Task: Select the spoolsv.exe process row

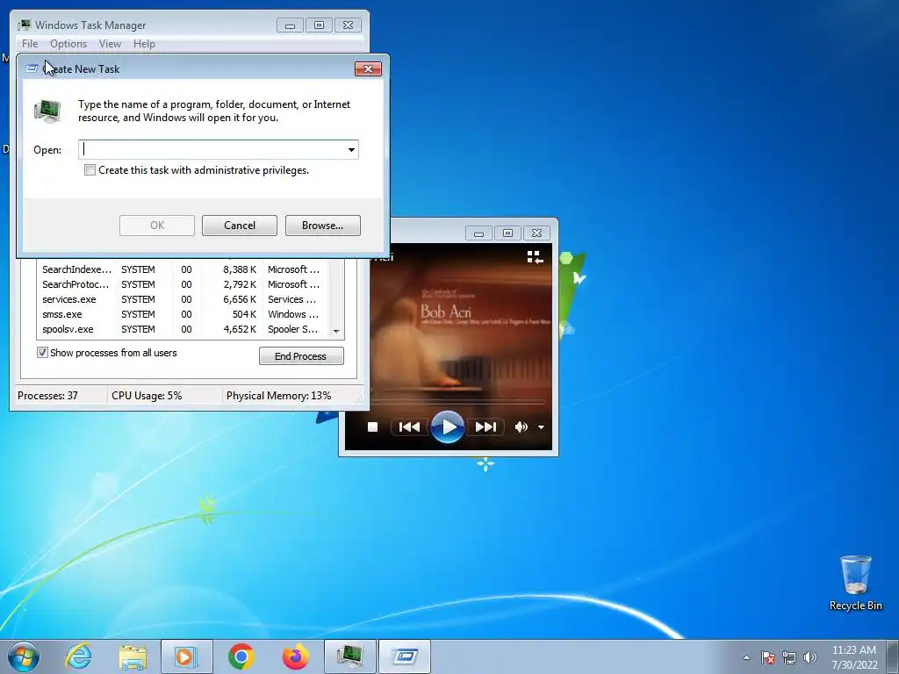Action: (183, 329)
